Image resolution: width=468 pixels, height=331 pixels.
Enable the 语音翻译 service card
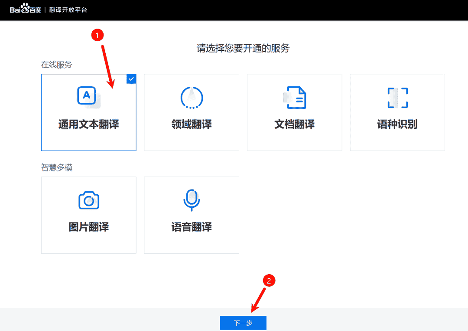191,215
